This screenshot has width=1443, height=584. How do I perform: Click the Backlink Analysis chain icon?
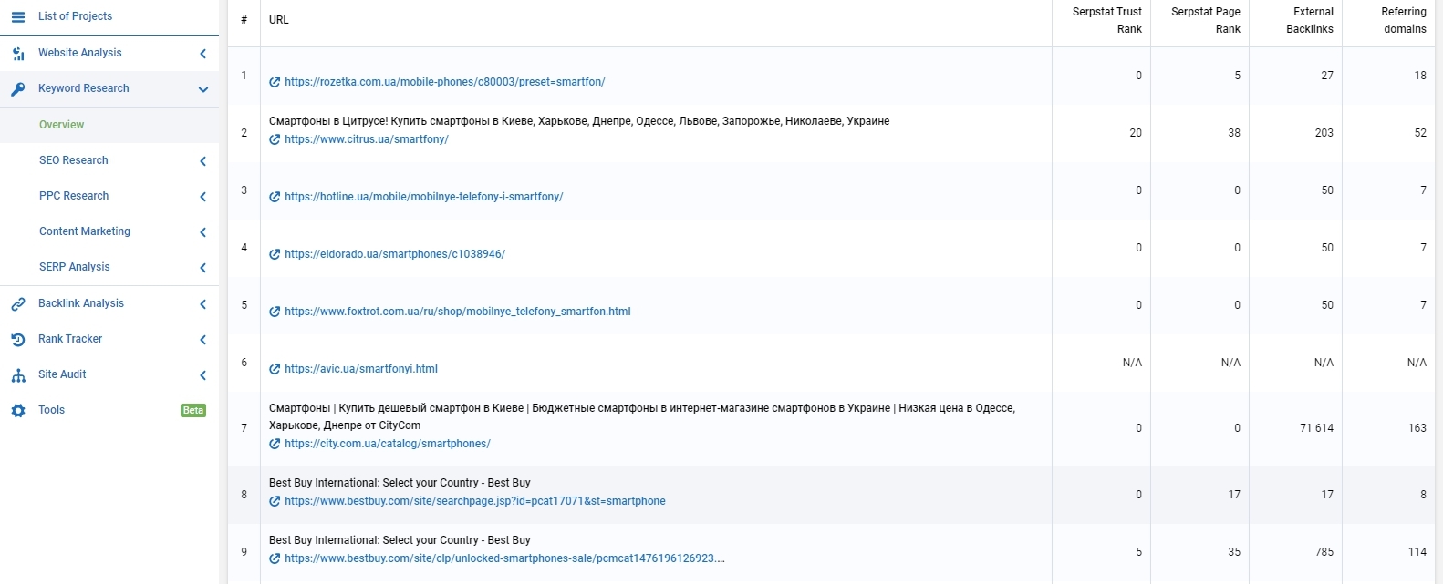(18, 304)
